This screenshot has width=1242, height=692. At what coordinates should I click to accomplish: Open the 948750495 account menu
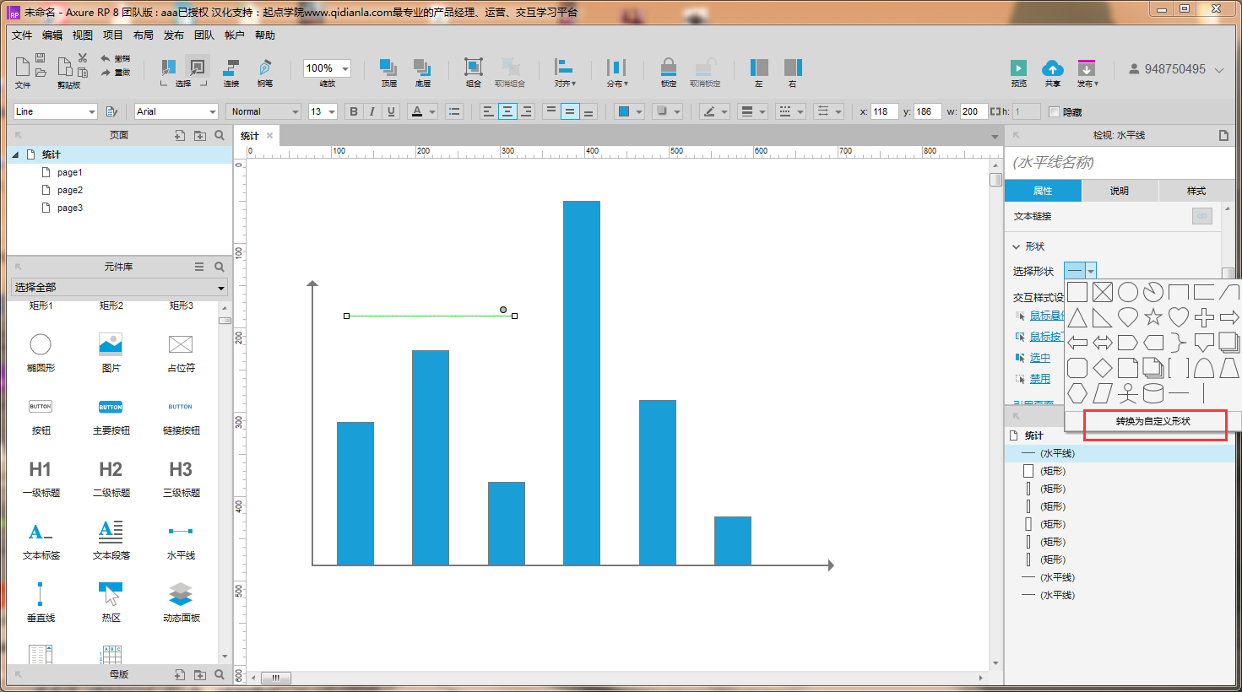click(x=1176, y=69)
